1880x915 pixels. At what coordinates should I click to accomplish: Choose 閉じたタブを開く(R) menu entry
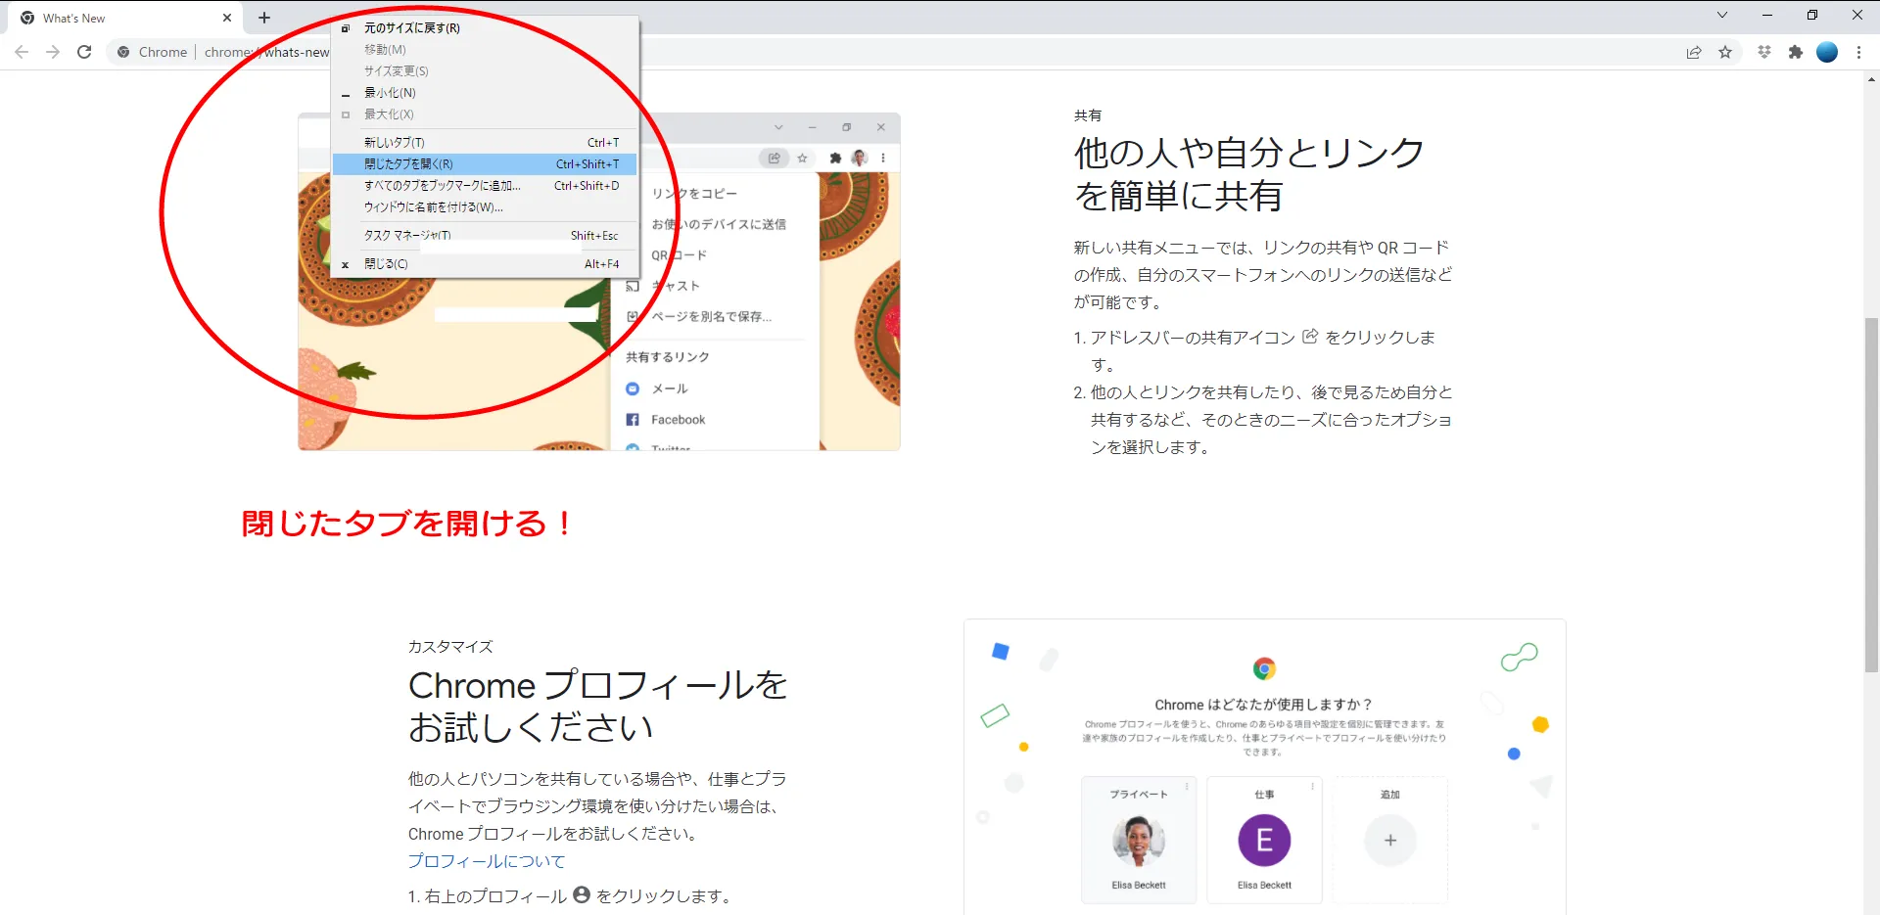[x=485, y=164]
